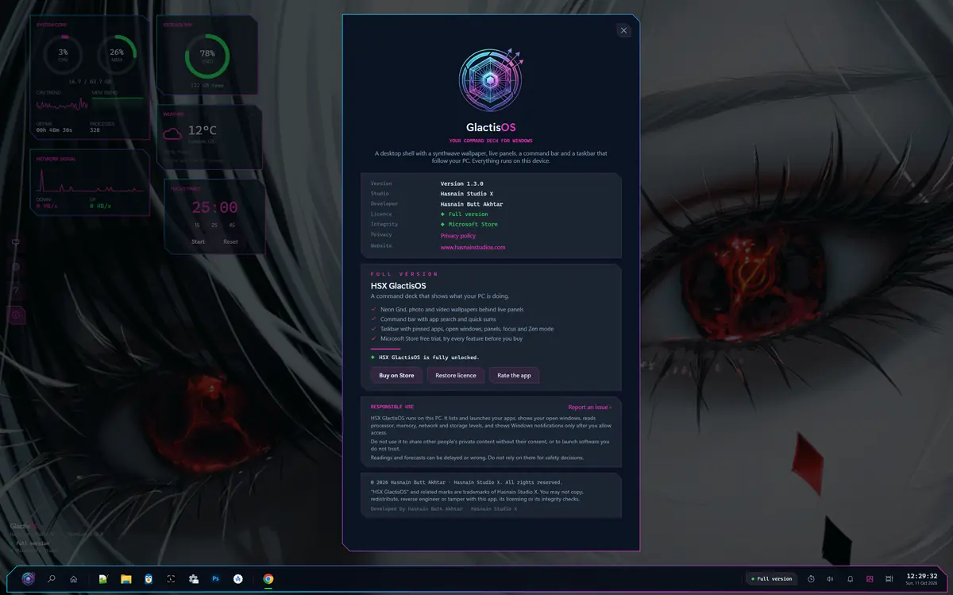Click the CPU 3% gauge in System Core
This screenshot has width=953, height=595.
click(64, 54)
